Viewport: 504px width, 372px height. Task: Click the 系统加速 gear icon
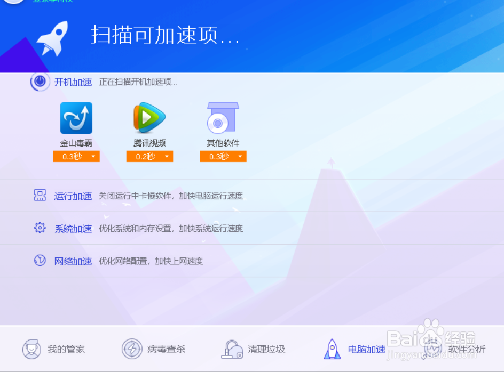coord(40,228)
